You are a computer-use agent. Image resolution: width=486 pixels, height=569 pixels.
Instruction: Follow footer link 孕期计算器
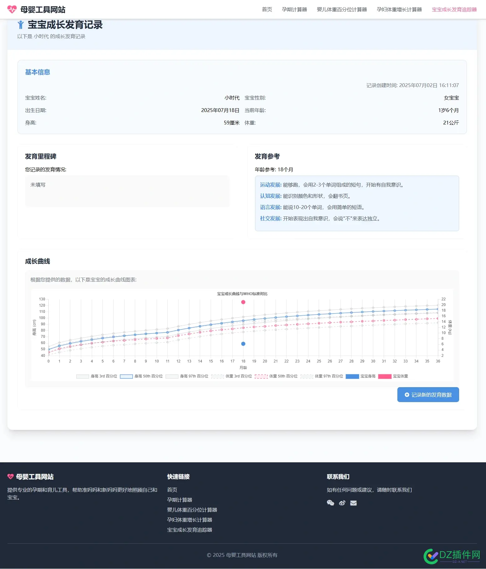179,500
